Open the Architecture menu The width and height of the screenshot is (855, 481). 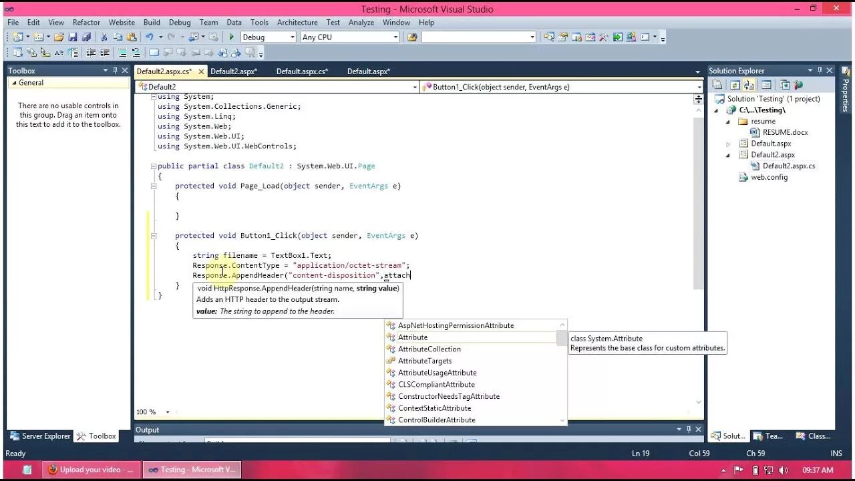[297, 22]
